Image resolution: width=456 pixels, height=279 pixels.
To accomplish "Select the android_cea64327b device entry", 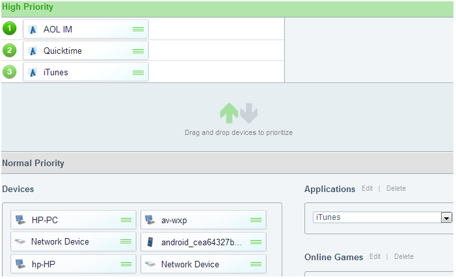I will pyautogui.click(x=202, y=242).
